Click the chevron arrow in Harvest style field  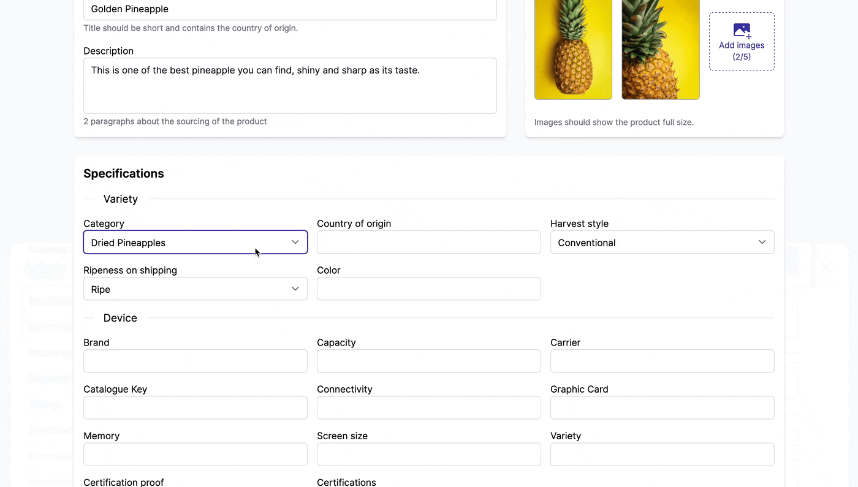(x=762, y=243)
